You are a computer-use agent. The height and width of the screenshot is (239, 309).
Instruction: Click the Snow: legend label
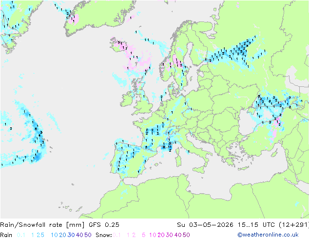coord(104,235)
